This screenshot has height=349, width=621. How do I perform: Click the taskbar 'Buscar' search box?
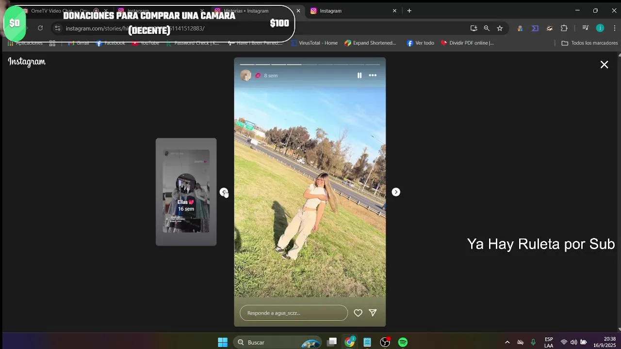click(x=277, y=342)
